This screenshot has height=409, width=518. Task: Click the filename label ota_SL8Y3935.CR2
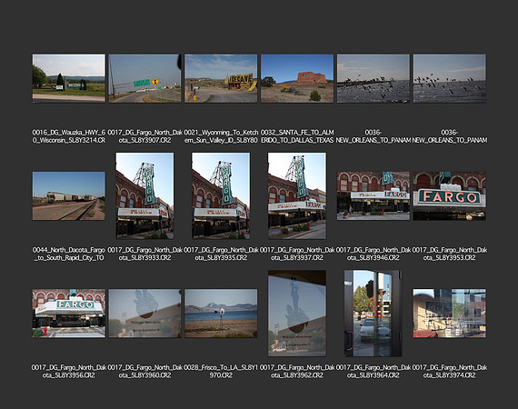221,258
